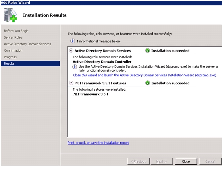Select the highlighted Results step
The height and width of the screenshot is (175, 224).
30,64
